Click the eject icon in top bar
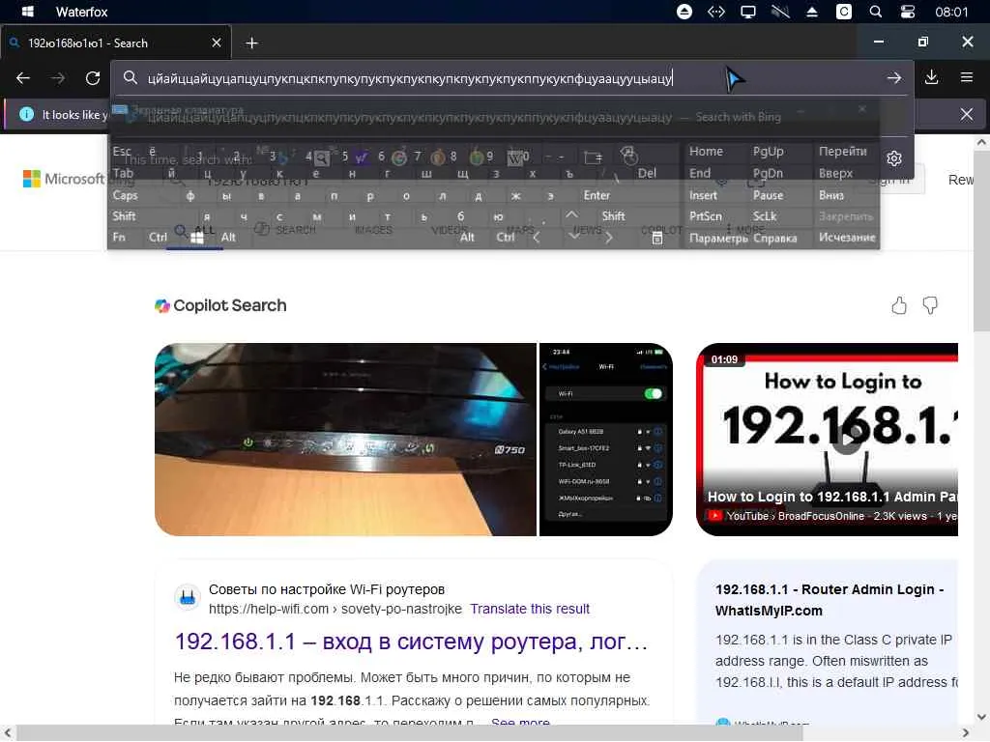990x742 pixels. (812, 12)
